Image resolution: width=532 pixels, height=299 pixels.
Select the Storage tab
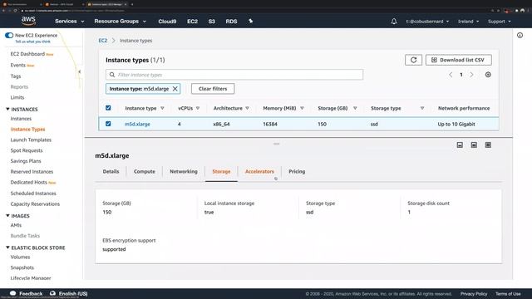point(221,172)
